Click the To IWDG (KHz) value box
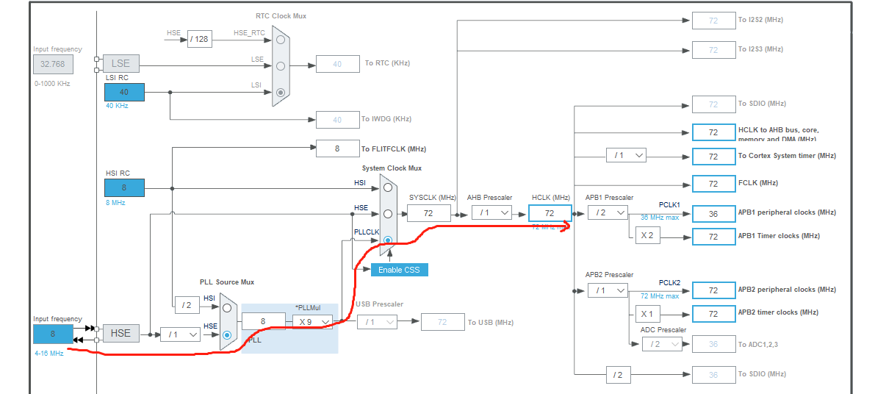The image size is (886, 394). point(337,120)
